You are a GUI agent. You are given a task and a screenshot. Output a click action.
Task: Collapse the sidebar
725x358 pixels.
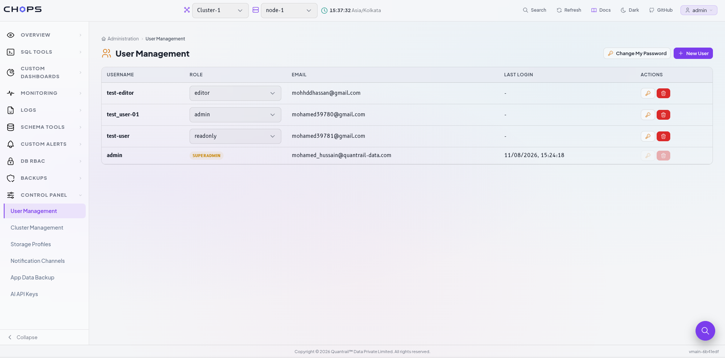point(23,337)
